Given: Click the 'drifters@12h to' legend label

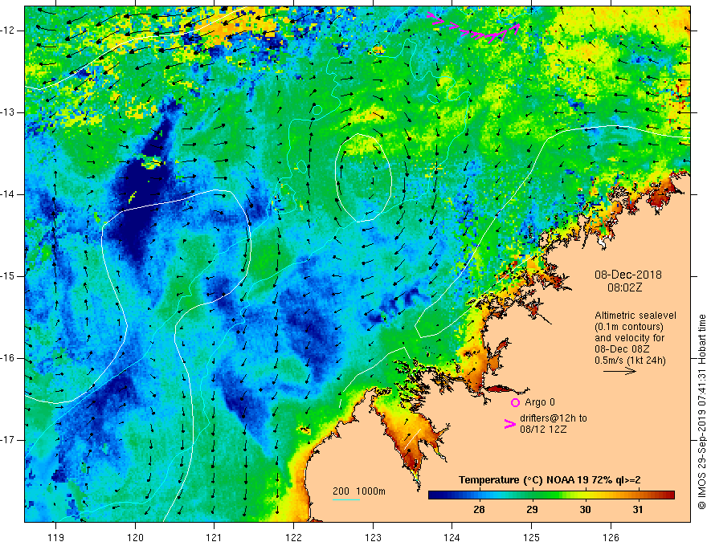Looking at the screenshot, I should tap(554, 418).
